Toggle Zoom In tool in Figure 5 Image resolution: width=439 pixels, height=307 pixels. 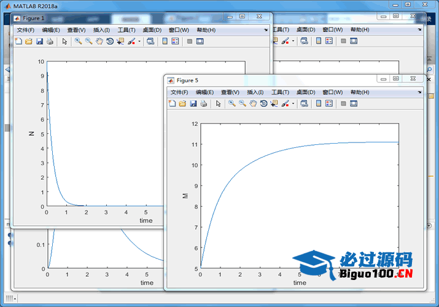[x=232, y=104]
